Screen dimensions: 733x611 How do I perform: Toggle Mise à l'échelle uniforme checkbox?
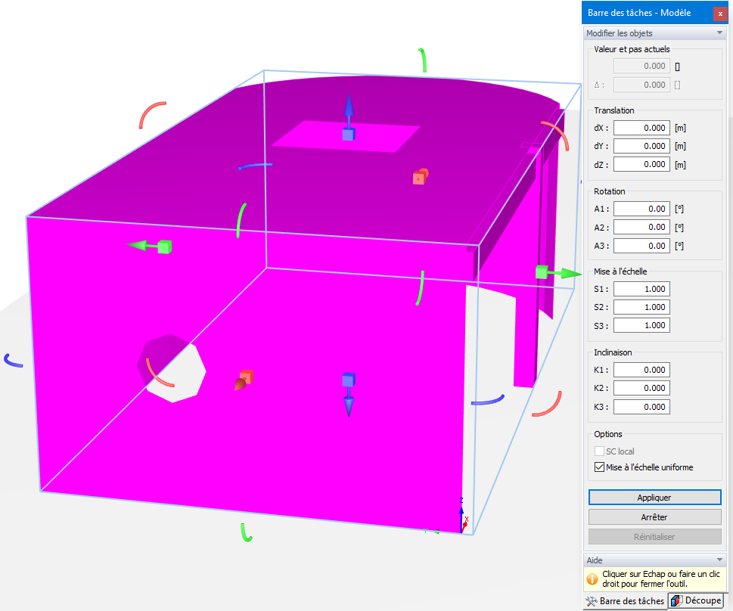coord(599,467)
